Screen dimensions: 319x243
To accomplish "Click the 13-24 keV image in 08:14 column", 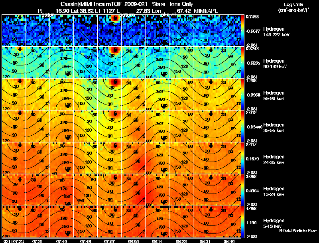I will pyautogui.click(x=157, y=190).
